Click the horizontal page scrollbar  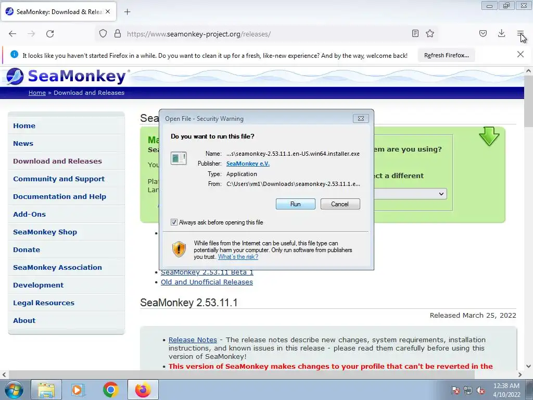pos(240,374)
